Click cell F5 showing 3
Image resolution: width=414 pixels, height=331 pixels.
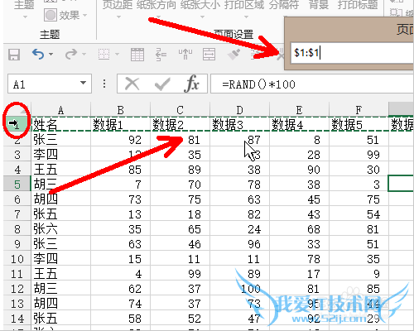pos(359,184)
